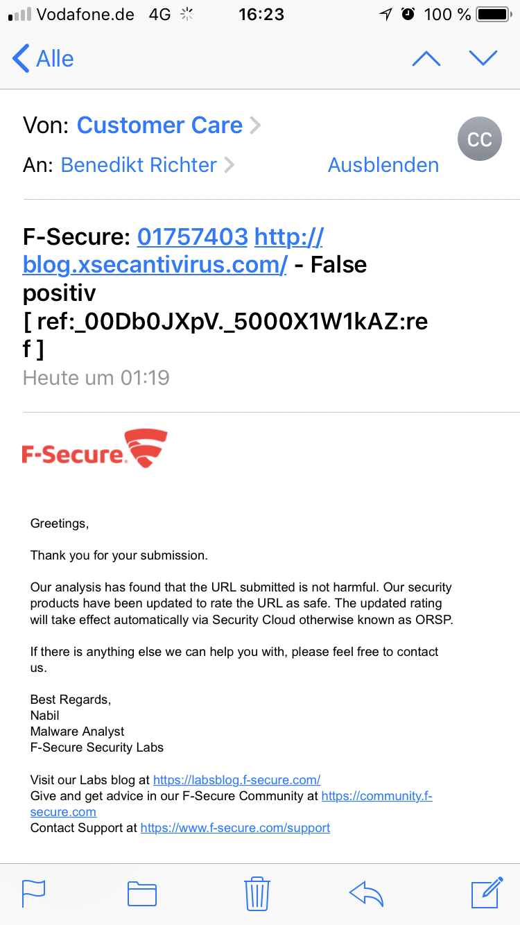520x925 pixels.
Task: Go to previous message with up arrow
Action: (426, 59)
